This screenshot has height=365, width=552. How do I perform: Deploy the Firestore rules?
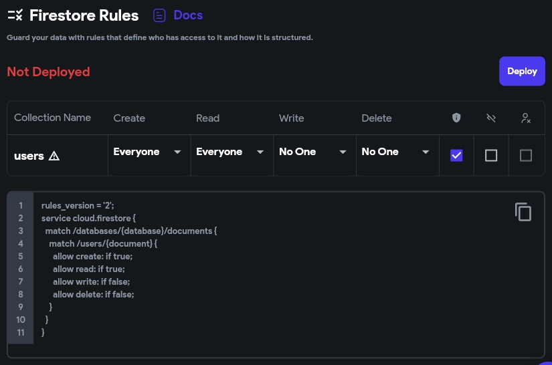coord(522,71)
